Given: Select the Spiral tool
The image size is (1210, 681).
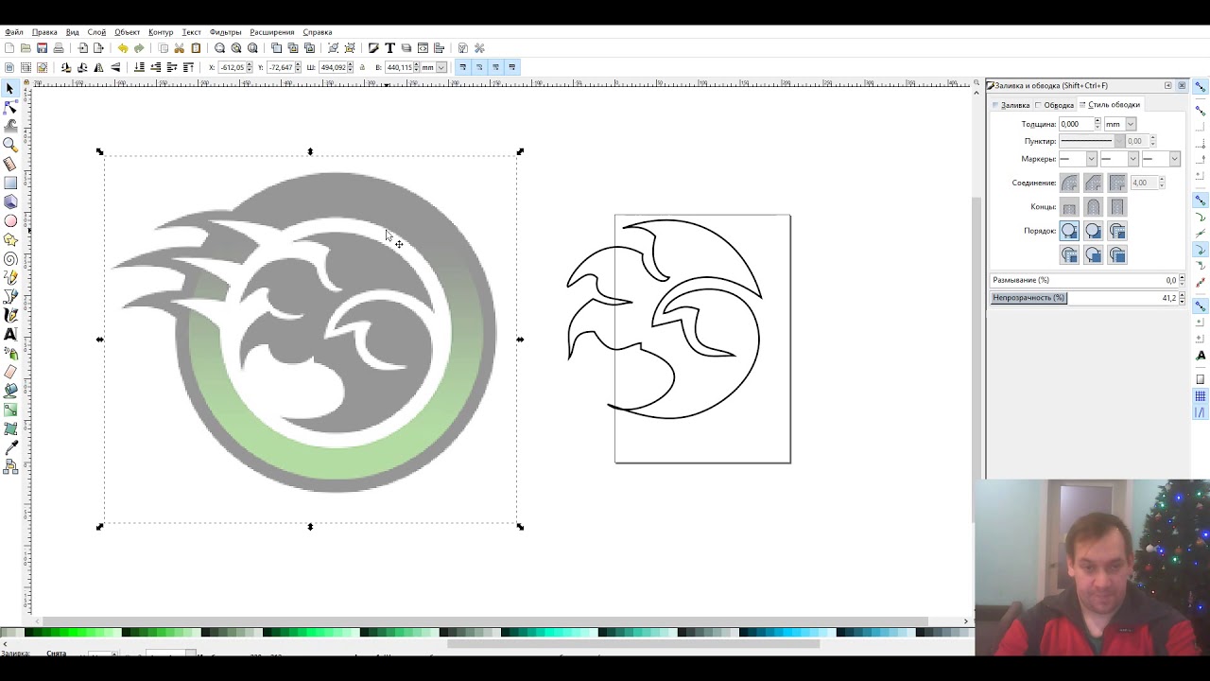Looking at the screenshot, I should pos(10,258).
